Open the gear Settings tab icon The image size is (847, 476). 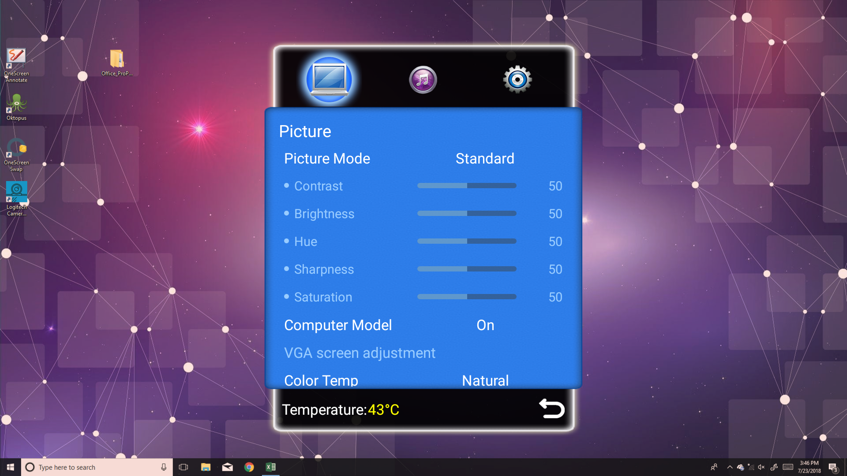coord(517,79)
